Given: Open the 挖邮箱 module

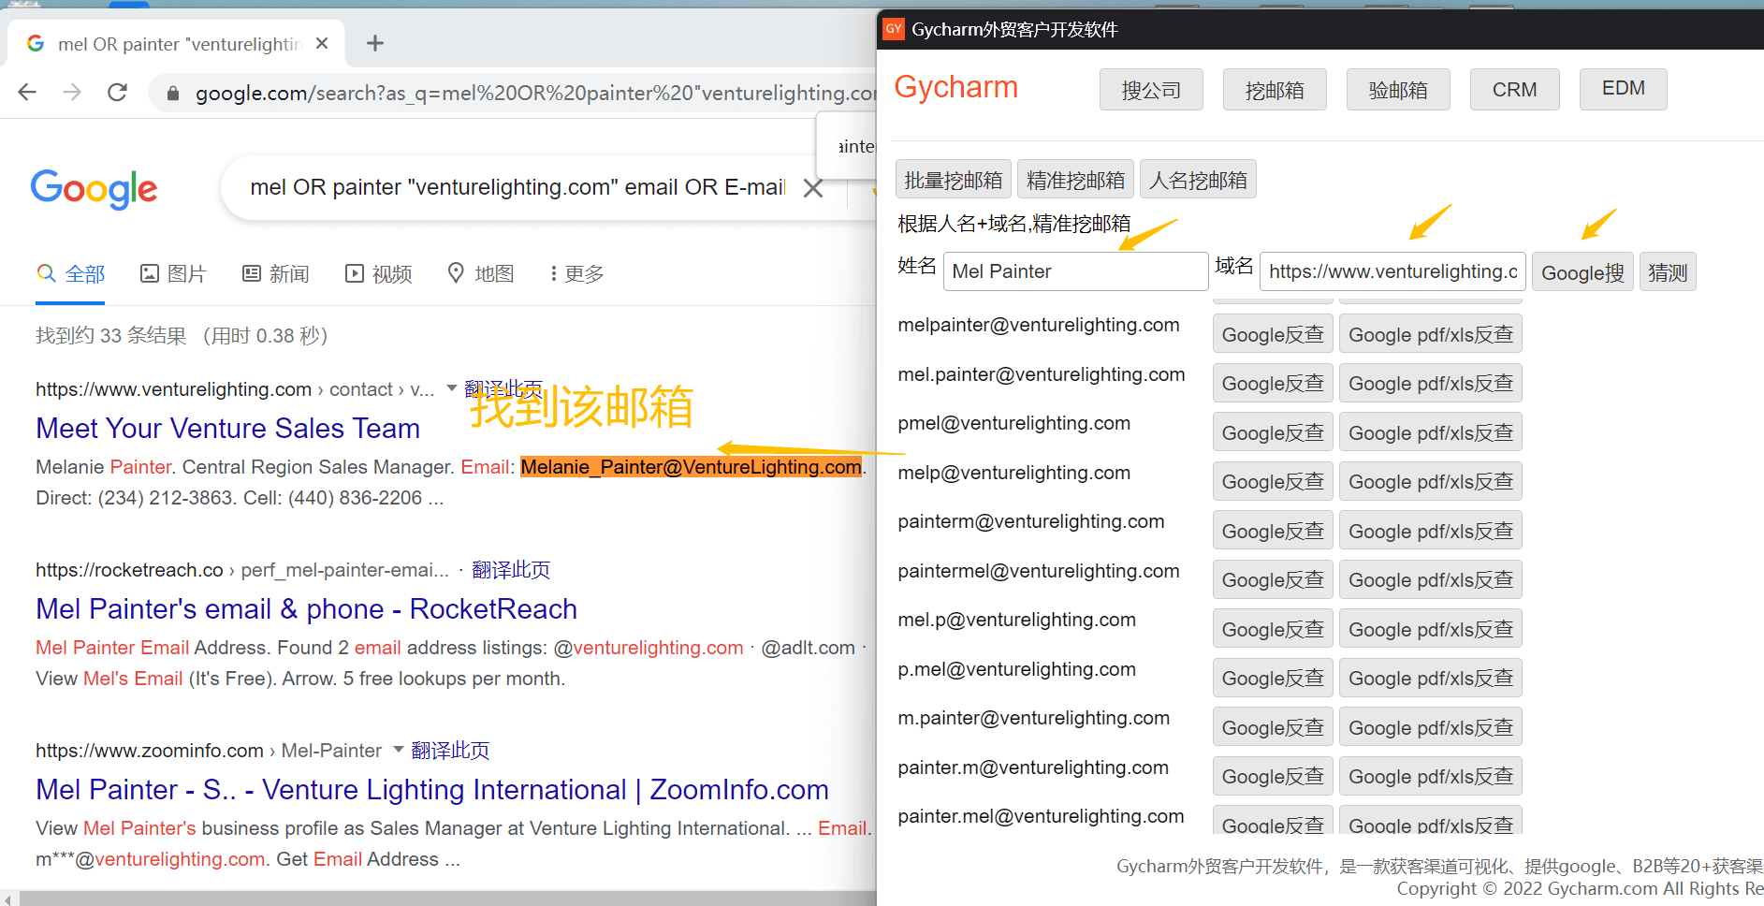Looking at the screenshot, I should click(1275, 90).
